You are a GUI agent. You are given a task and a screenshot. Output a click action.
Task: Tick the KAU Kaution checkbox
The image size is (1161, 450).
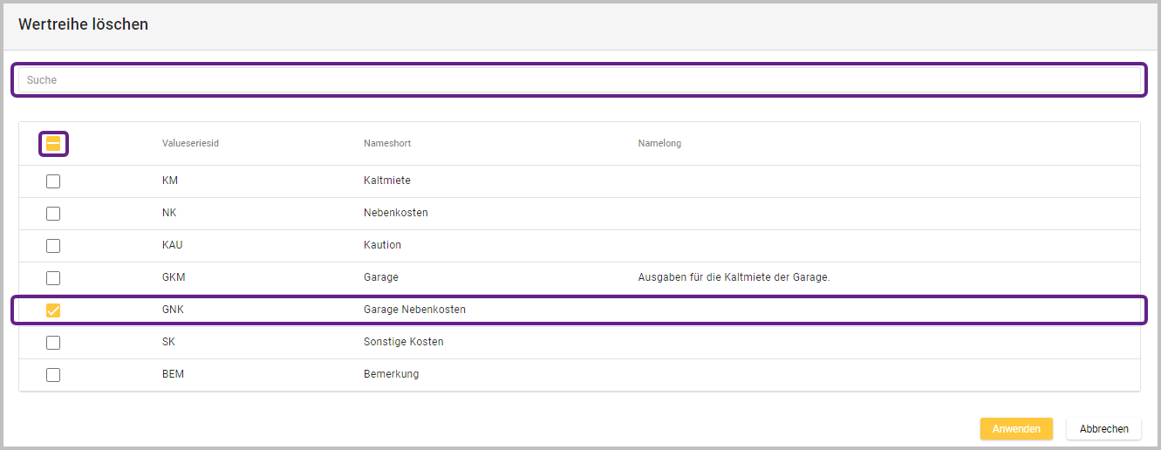(53, 246)
